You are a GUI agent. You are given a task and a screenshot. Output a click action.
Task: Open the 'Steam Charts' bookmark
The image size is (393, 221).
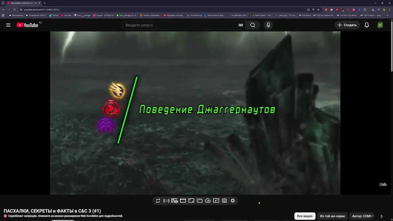coord(262,15)
